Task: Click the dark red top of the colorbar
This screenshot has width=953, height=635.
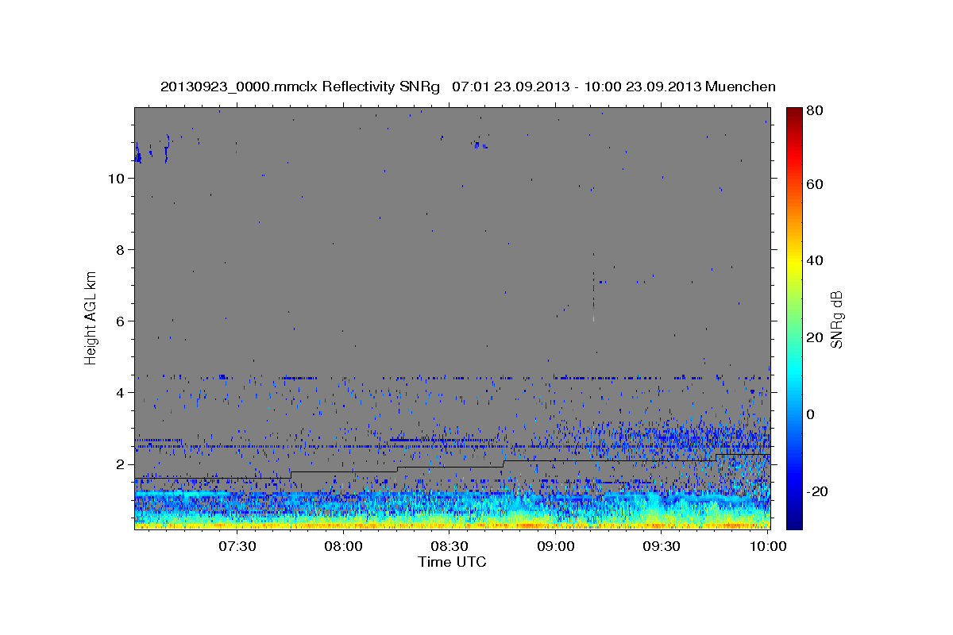Action: pos(794,115)
